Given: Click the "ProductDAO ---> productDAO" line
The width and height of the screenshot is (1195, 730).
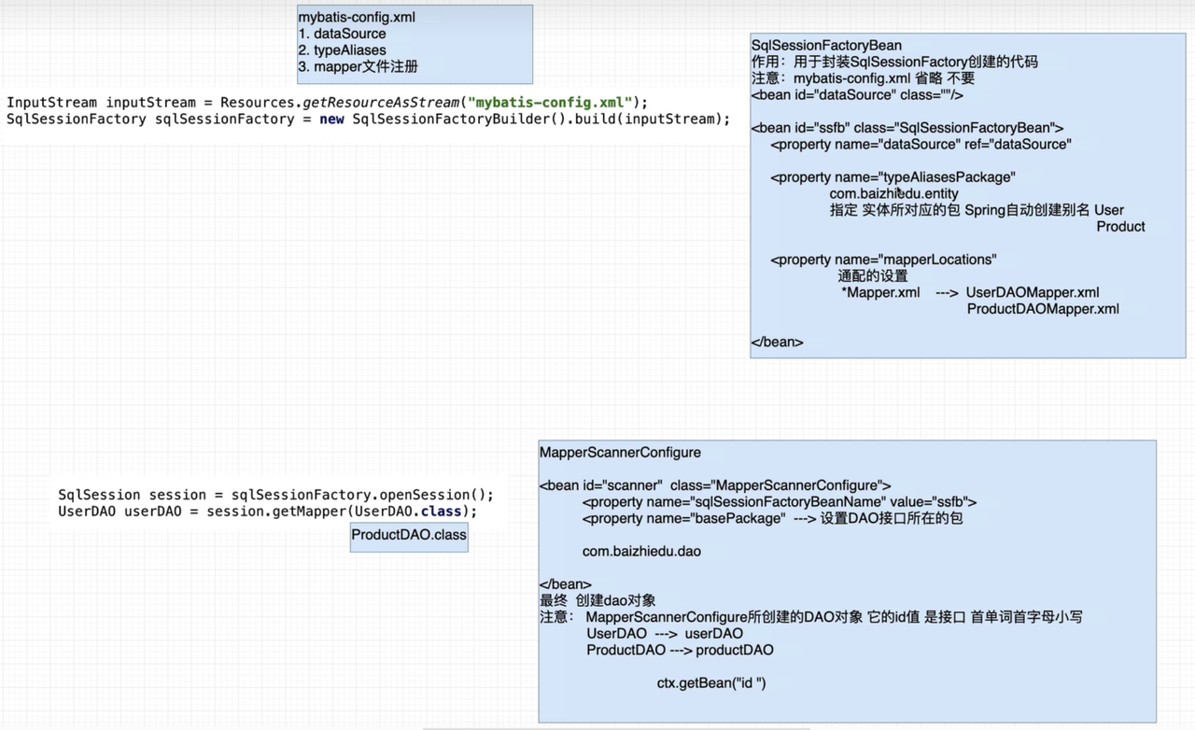Looking at the screenshot, I should click(x=680, y=650).
